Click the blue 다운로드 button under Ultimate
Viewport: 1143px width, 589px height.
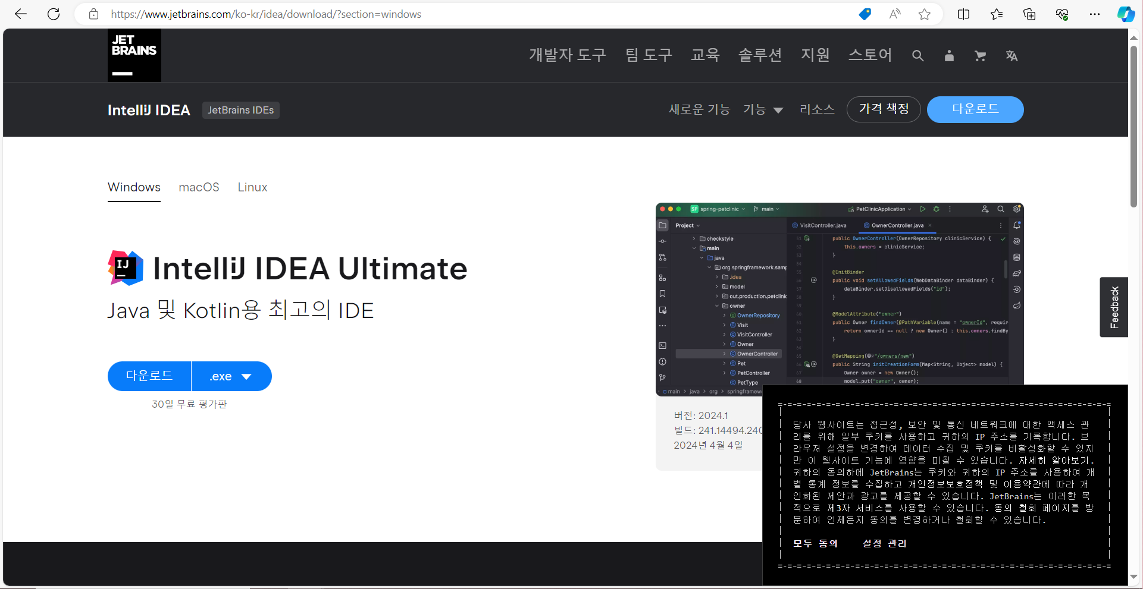tap(149, 376)
